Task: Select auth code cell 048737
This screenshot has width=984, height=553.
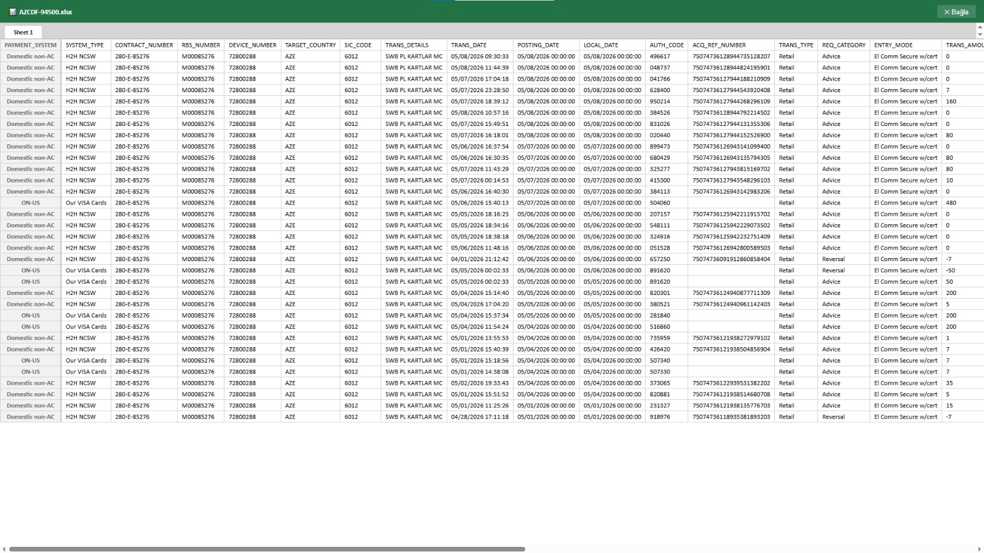Action: pyautogui.click(x=667, y=68)
